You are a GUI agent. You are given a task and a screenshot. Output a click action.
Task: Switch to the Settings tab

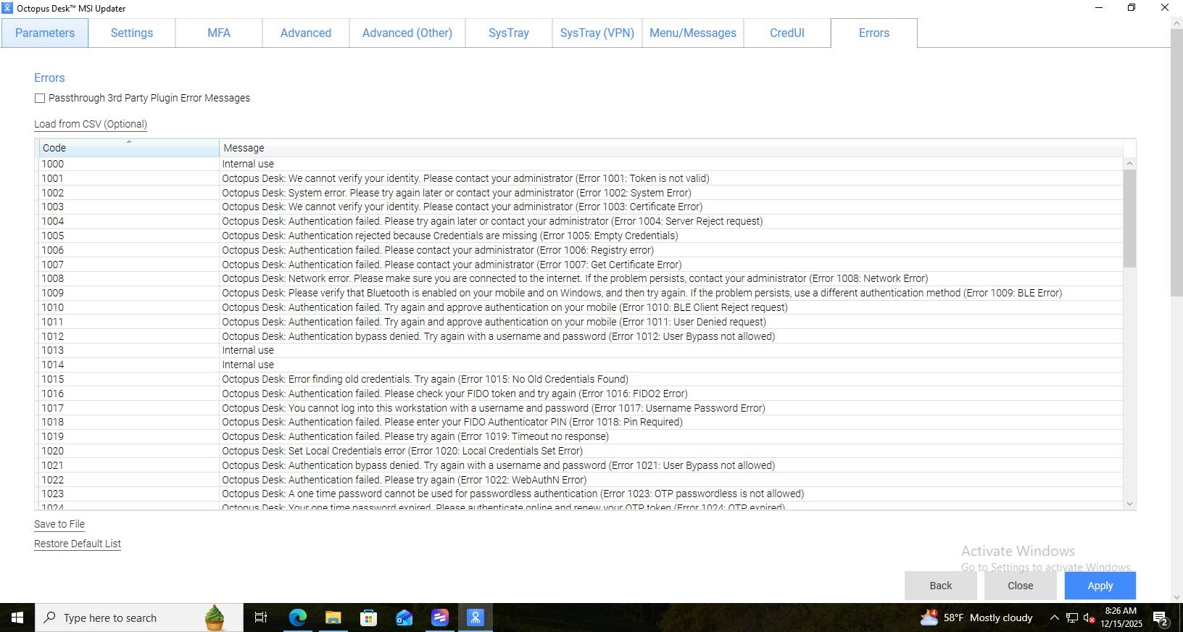(x=132, y=33)
